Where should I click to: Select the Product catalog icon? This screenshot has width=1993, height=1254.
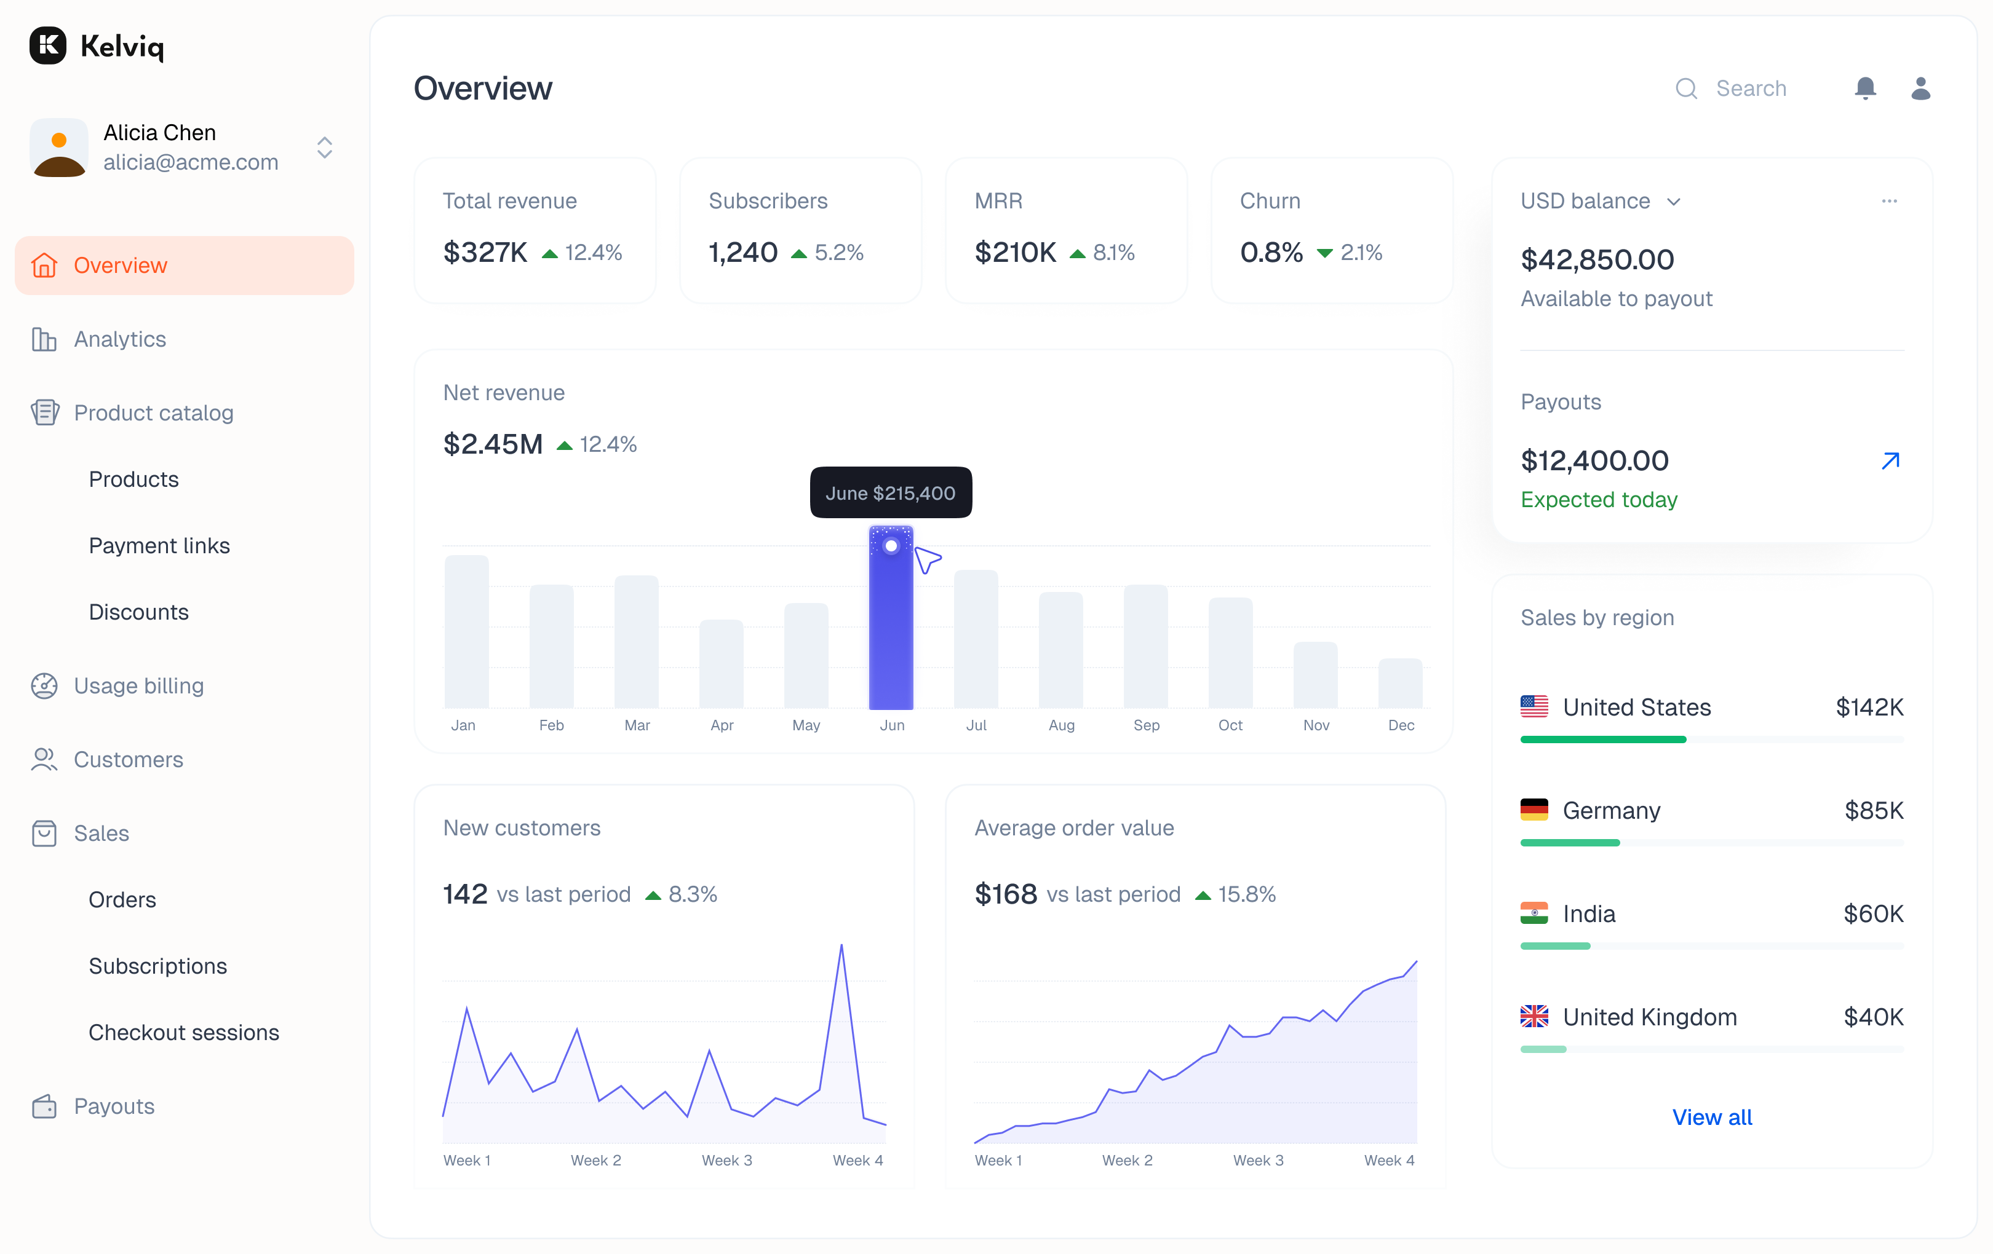(45, 412)
